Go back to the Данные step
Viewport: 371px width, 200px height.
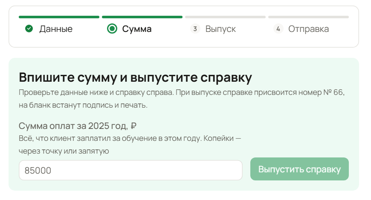(56, 29)
